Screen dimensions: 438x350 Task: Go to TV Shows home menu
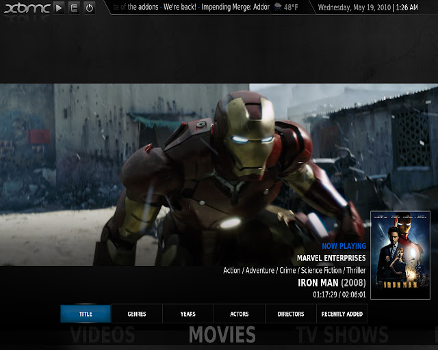tap(342, 335)
